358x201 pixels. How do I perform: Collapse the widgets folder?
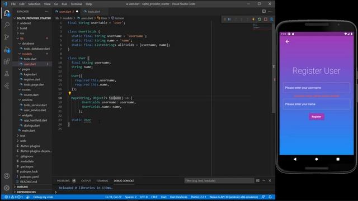pos(27,116)
